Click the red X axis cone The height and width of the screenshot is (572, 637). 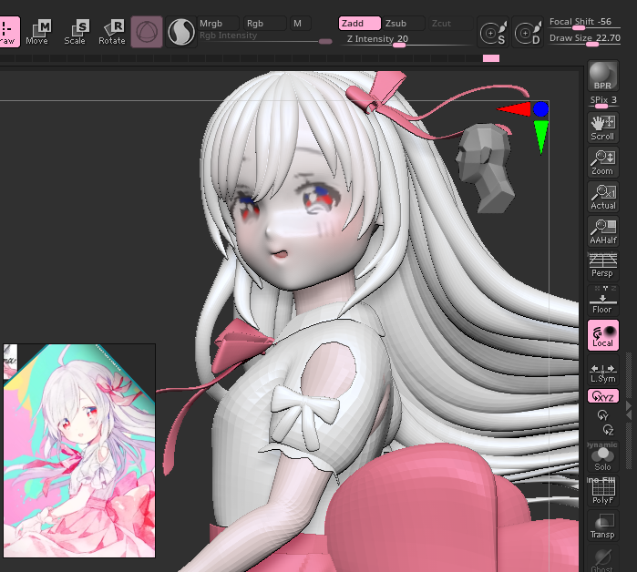point(514,109)
